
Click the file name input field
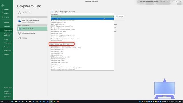83,14
